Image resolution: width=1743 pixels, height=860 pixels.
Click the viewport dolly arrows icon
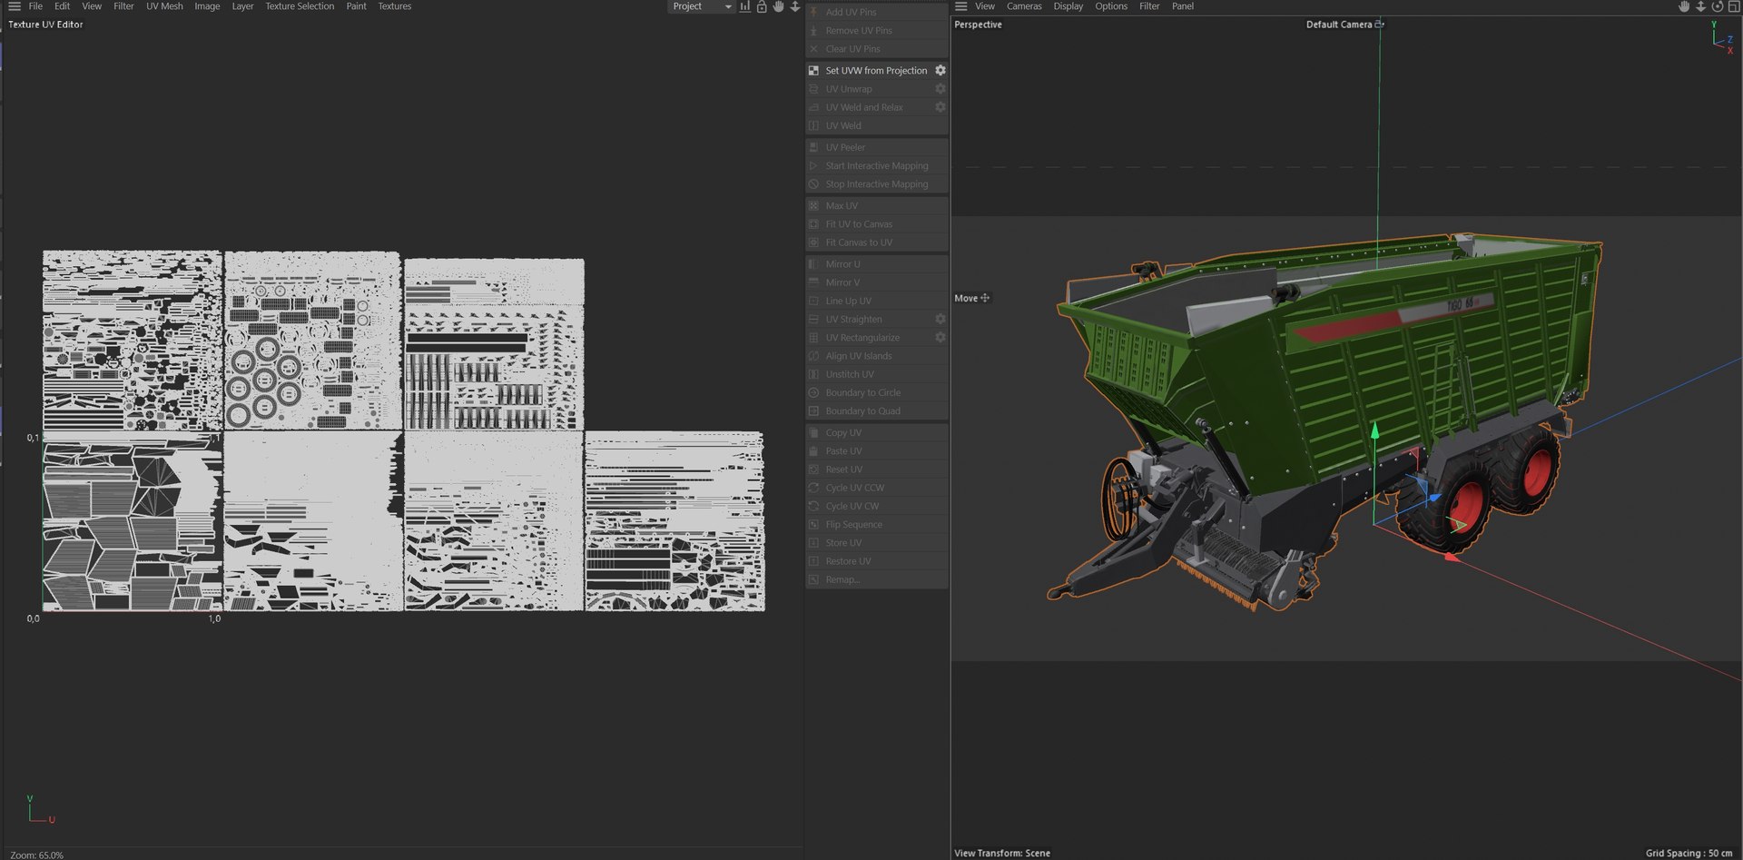1701,6
